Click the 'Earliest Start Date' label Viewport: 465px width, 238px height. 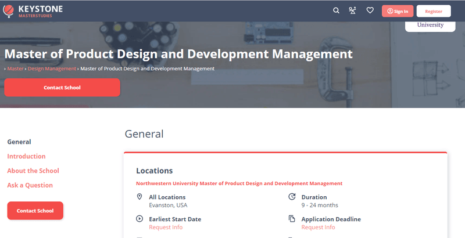[x=175, y=219]
